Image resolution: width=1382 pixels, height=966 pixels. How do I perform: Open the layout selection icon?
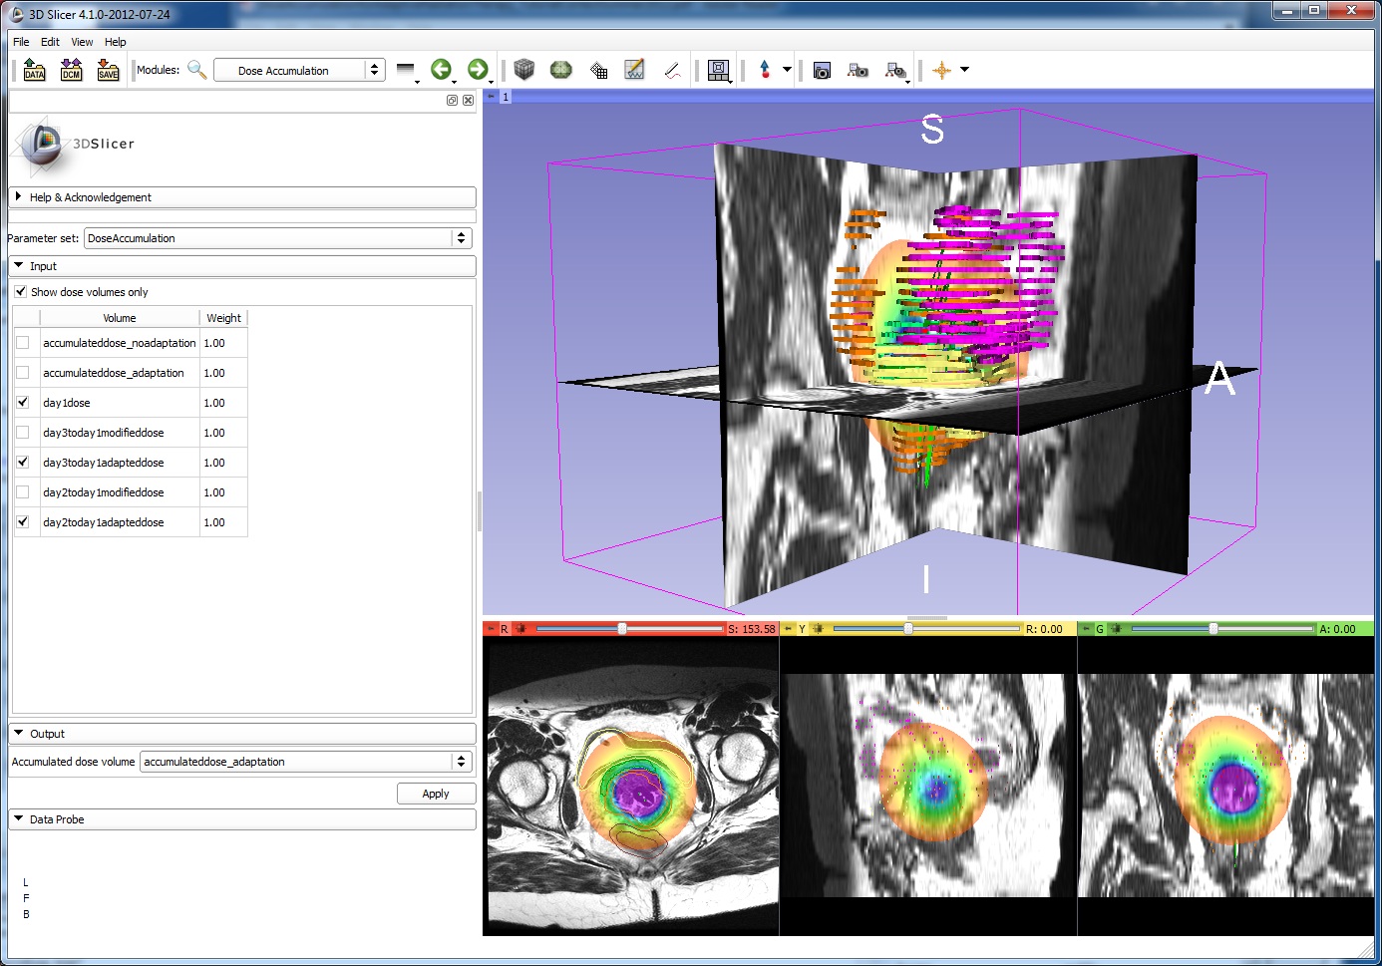(718, 70)
